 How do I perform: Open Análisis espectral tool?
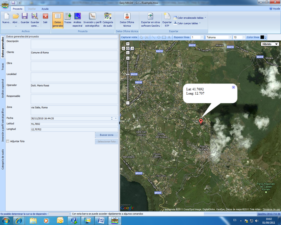[x=77, y=20]
